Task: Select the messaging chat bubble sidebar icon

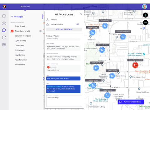Action: [4, 30]
